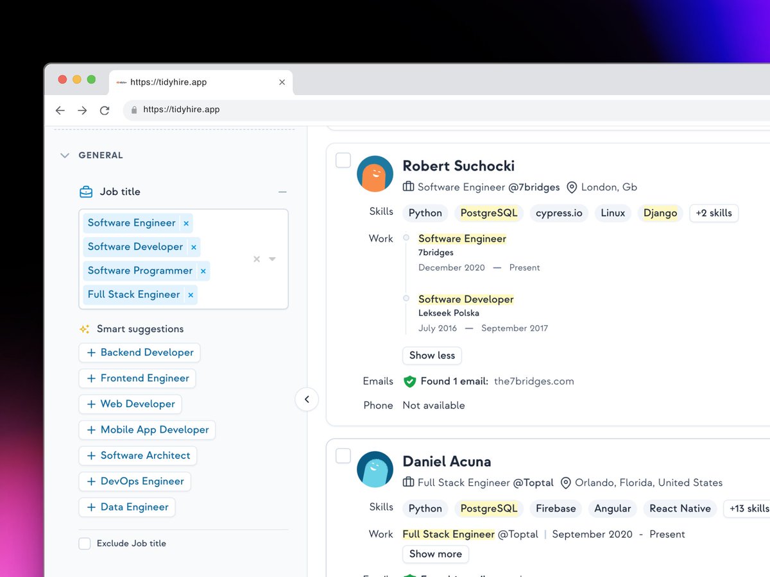
Task: Select Robert Suchocki's candidate checkbox
Action: [x=343, y=160]
